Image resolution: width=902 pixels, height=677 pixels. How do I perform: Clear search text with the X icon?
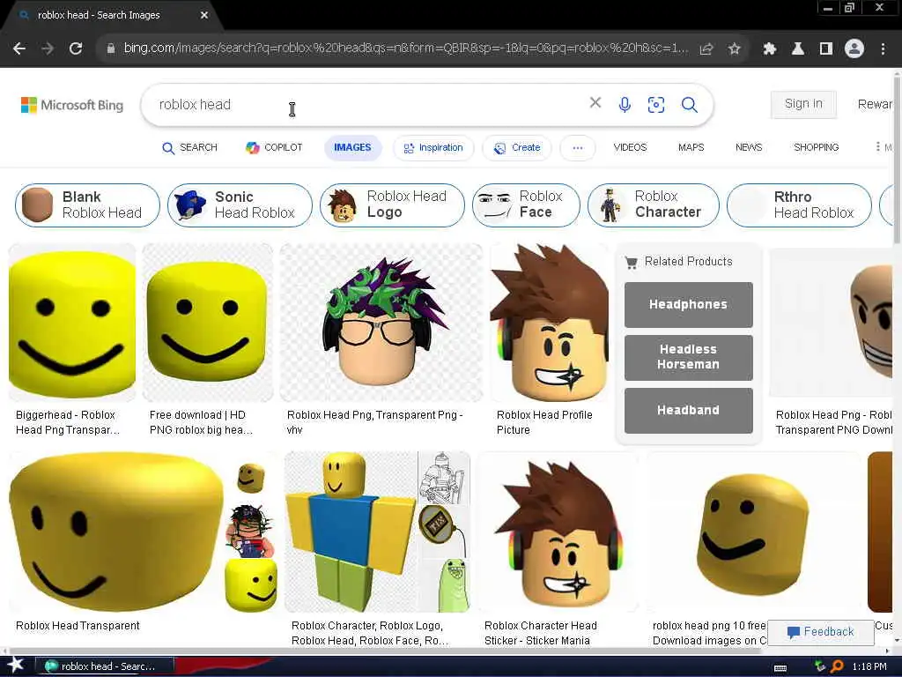[x=595, y=103]
